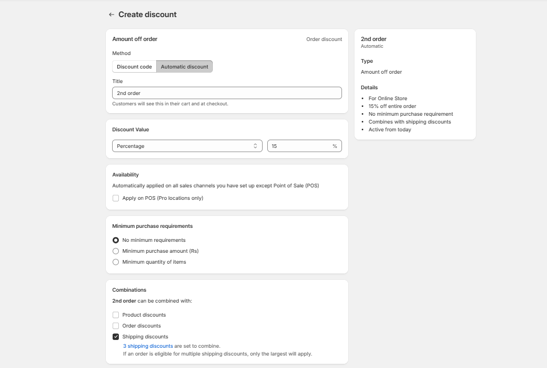Click the Apply on POS label text
Viewport: 547px width, 368px height.
[162, 198]
